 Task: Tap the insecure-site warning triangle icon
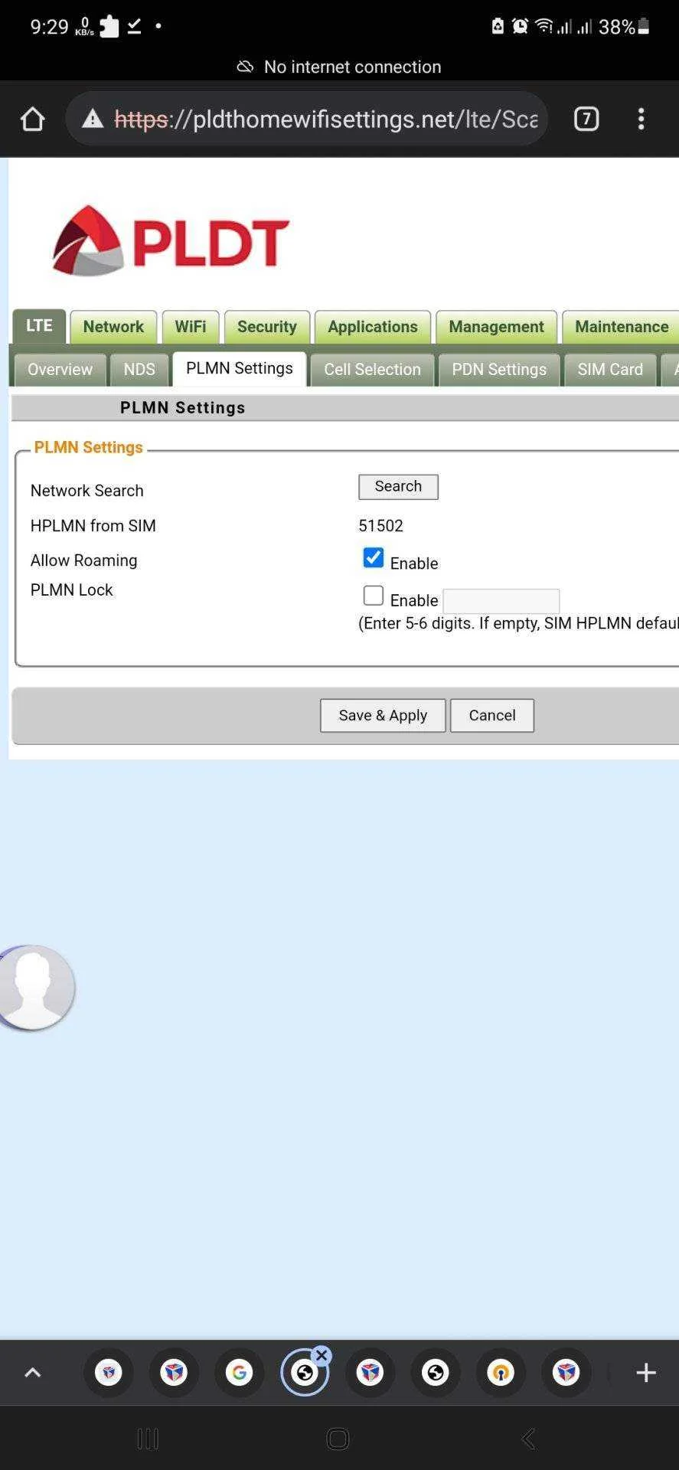pyautogui.click(x=93, y=119)
